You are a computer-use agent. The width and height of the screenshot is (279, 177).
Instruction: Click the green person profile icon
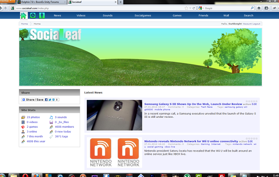tap(42, 16)
